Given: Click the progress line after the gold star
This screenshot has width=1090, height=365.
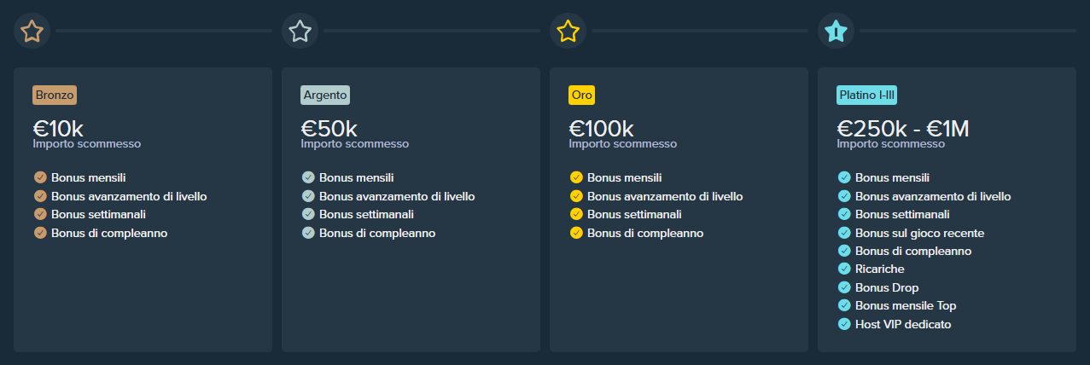Looking at the screenshot, I should [x=700, y=32].
